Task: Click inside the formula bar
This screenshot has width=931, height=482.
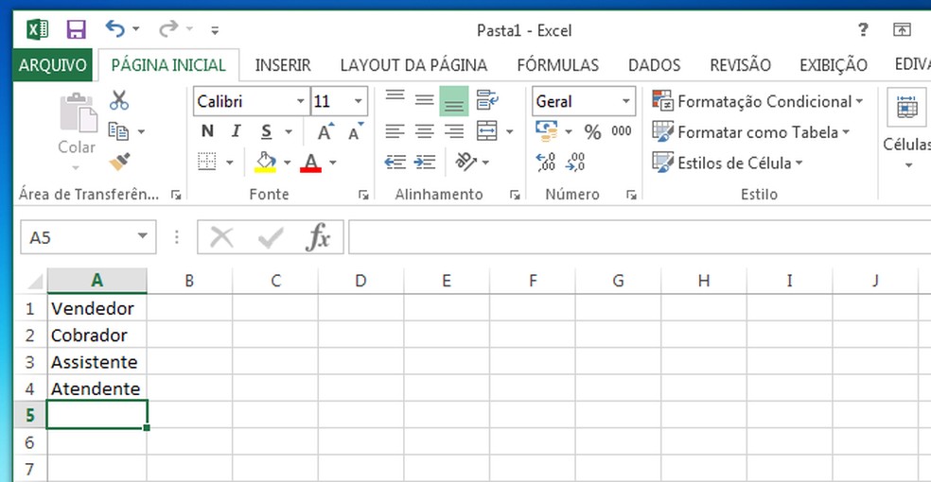Action: pyautogui.click(x=640, y=237)
